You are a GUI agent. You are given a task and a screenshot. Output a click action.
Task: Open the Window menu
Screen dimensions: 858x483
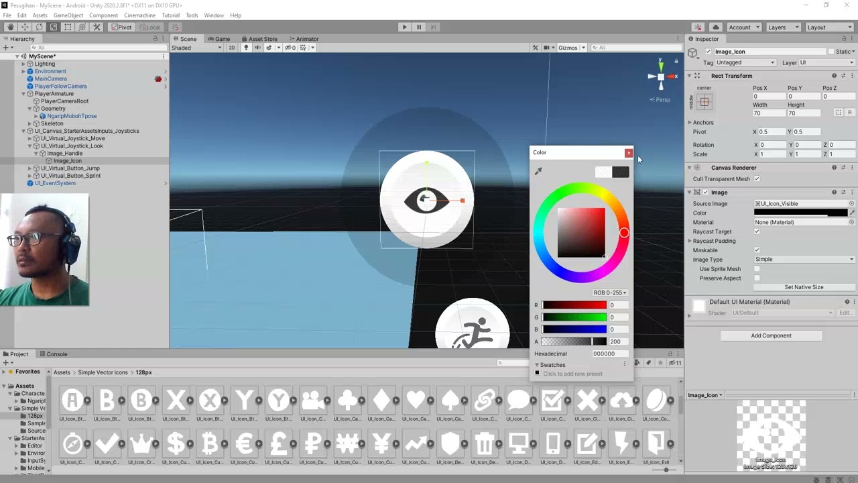[x=214, y=15]
